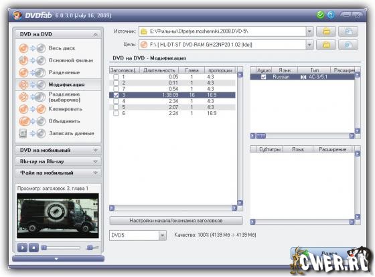Select title 3 duration '1:38:09'

[170, 95]
